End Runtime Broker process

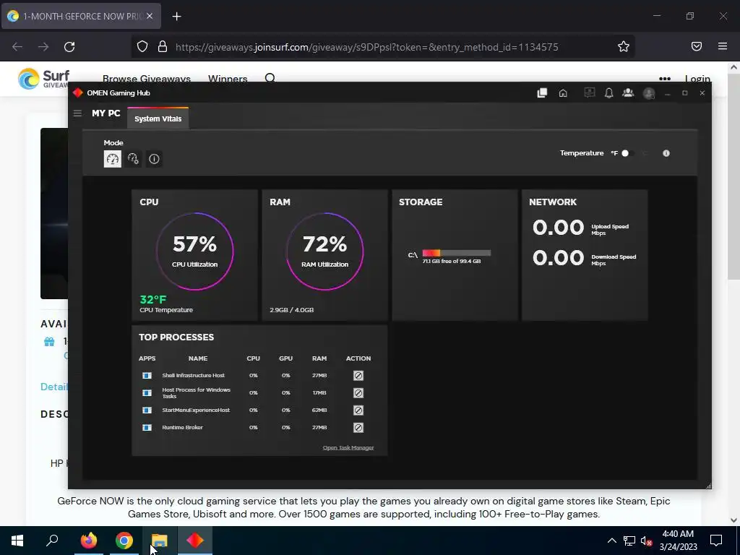point(358,428)
